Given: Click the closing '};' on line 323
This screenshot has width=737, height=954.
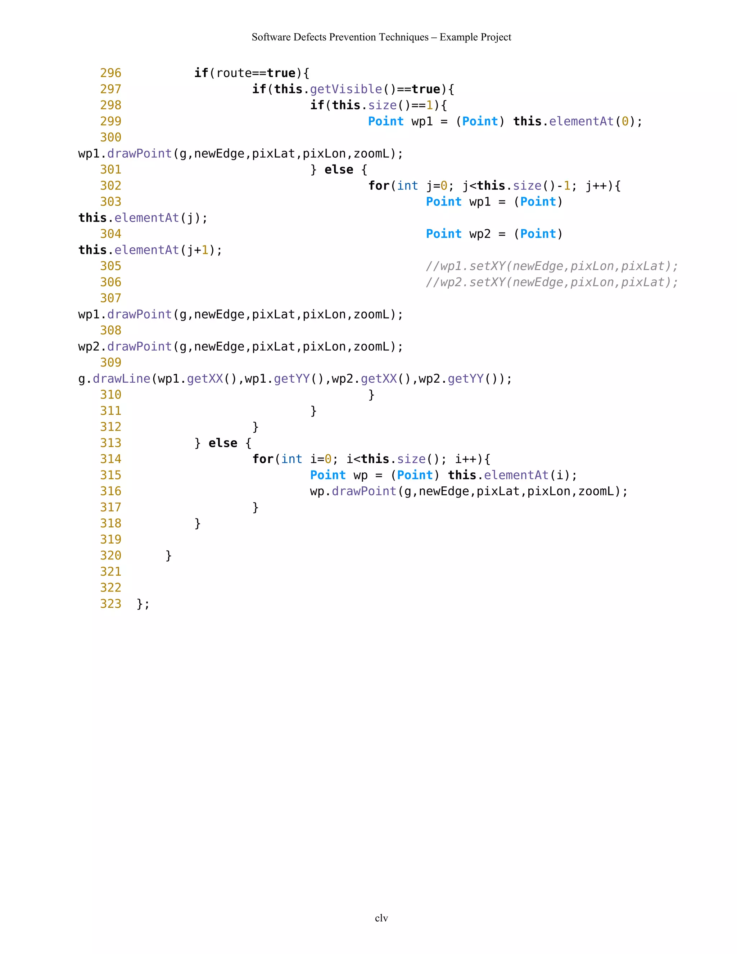Looking at the screenshot, I should coord(143,604).
